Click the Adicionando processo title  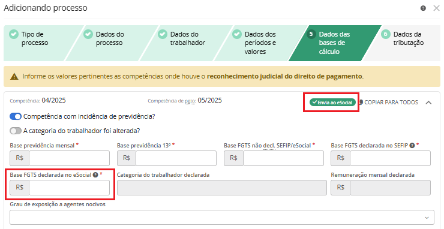(46, 8)
